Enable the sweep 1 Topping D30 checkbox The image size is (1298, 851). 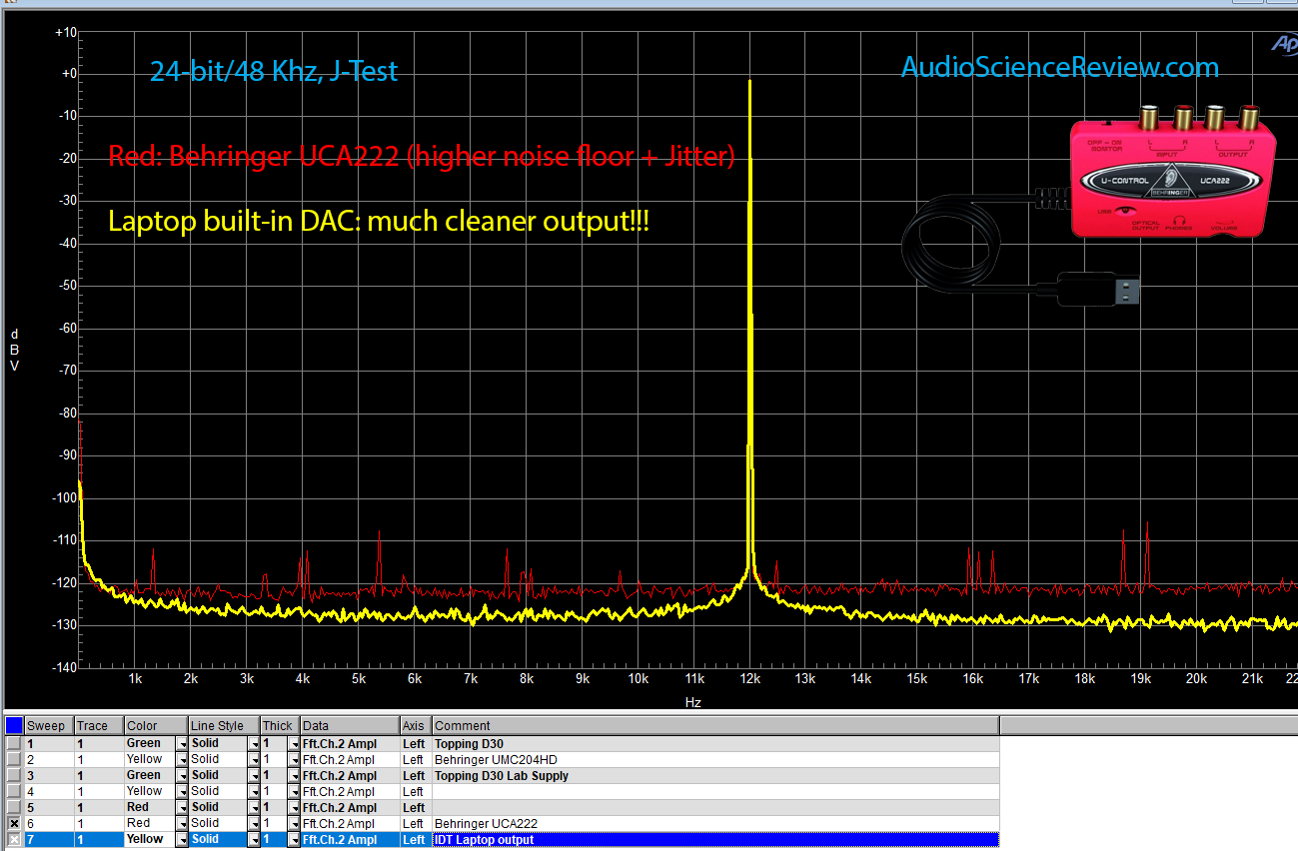(13, 743)
